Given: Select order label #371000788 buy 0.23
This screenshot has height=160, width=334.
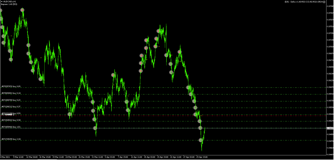Looking at the screenshot, I should (11, 100).
